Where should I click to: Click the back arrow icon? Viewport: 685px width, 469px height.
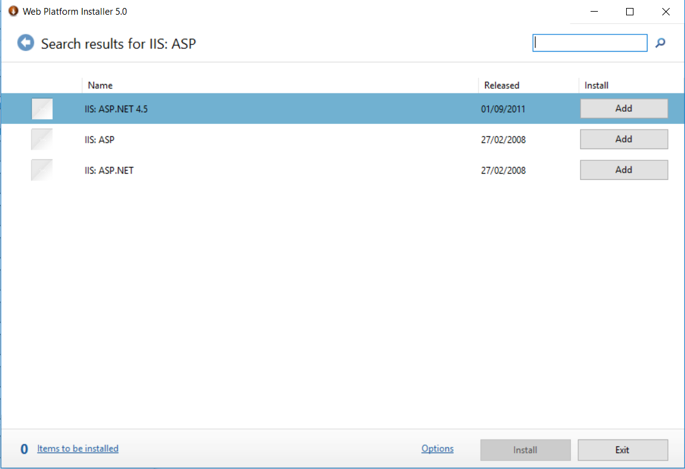click(x=26, y=43)
